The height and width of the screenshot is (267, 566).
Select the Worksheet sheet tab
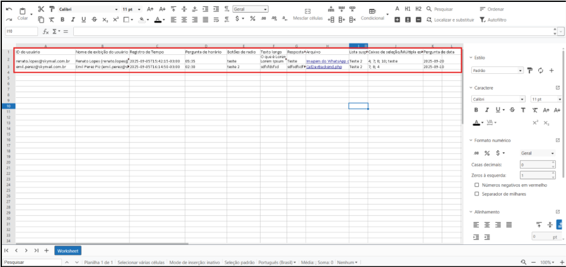(68, 251)
